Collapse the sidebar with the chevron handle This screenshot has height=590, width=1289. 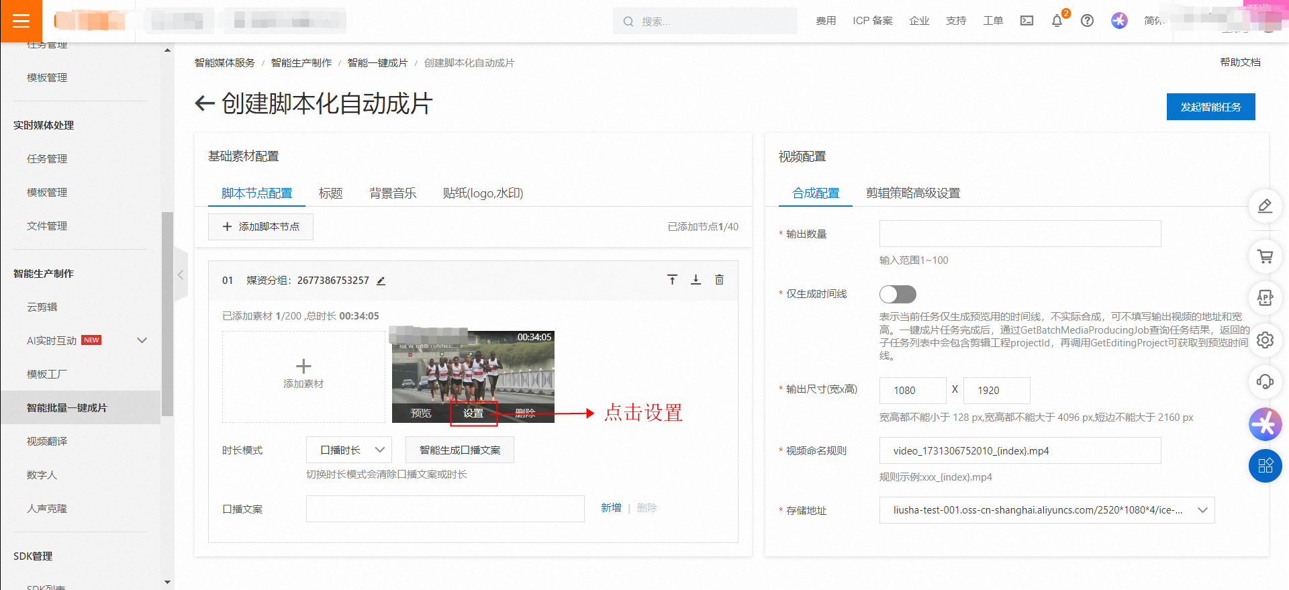181,275
